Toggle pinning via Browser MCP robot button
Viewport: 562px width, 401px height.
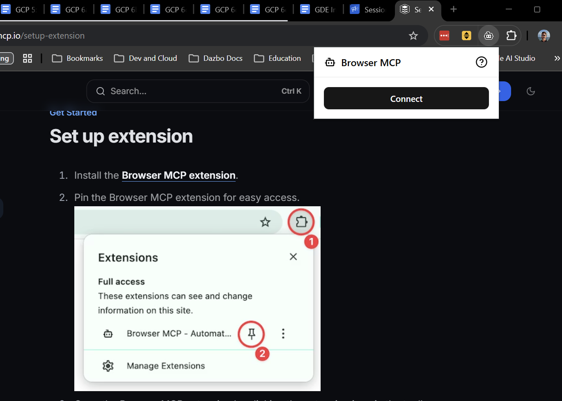point(489,36)
